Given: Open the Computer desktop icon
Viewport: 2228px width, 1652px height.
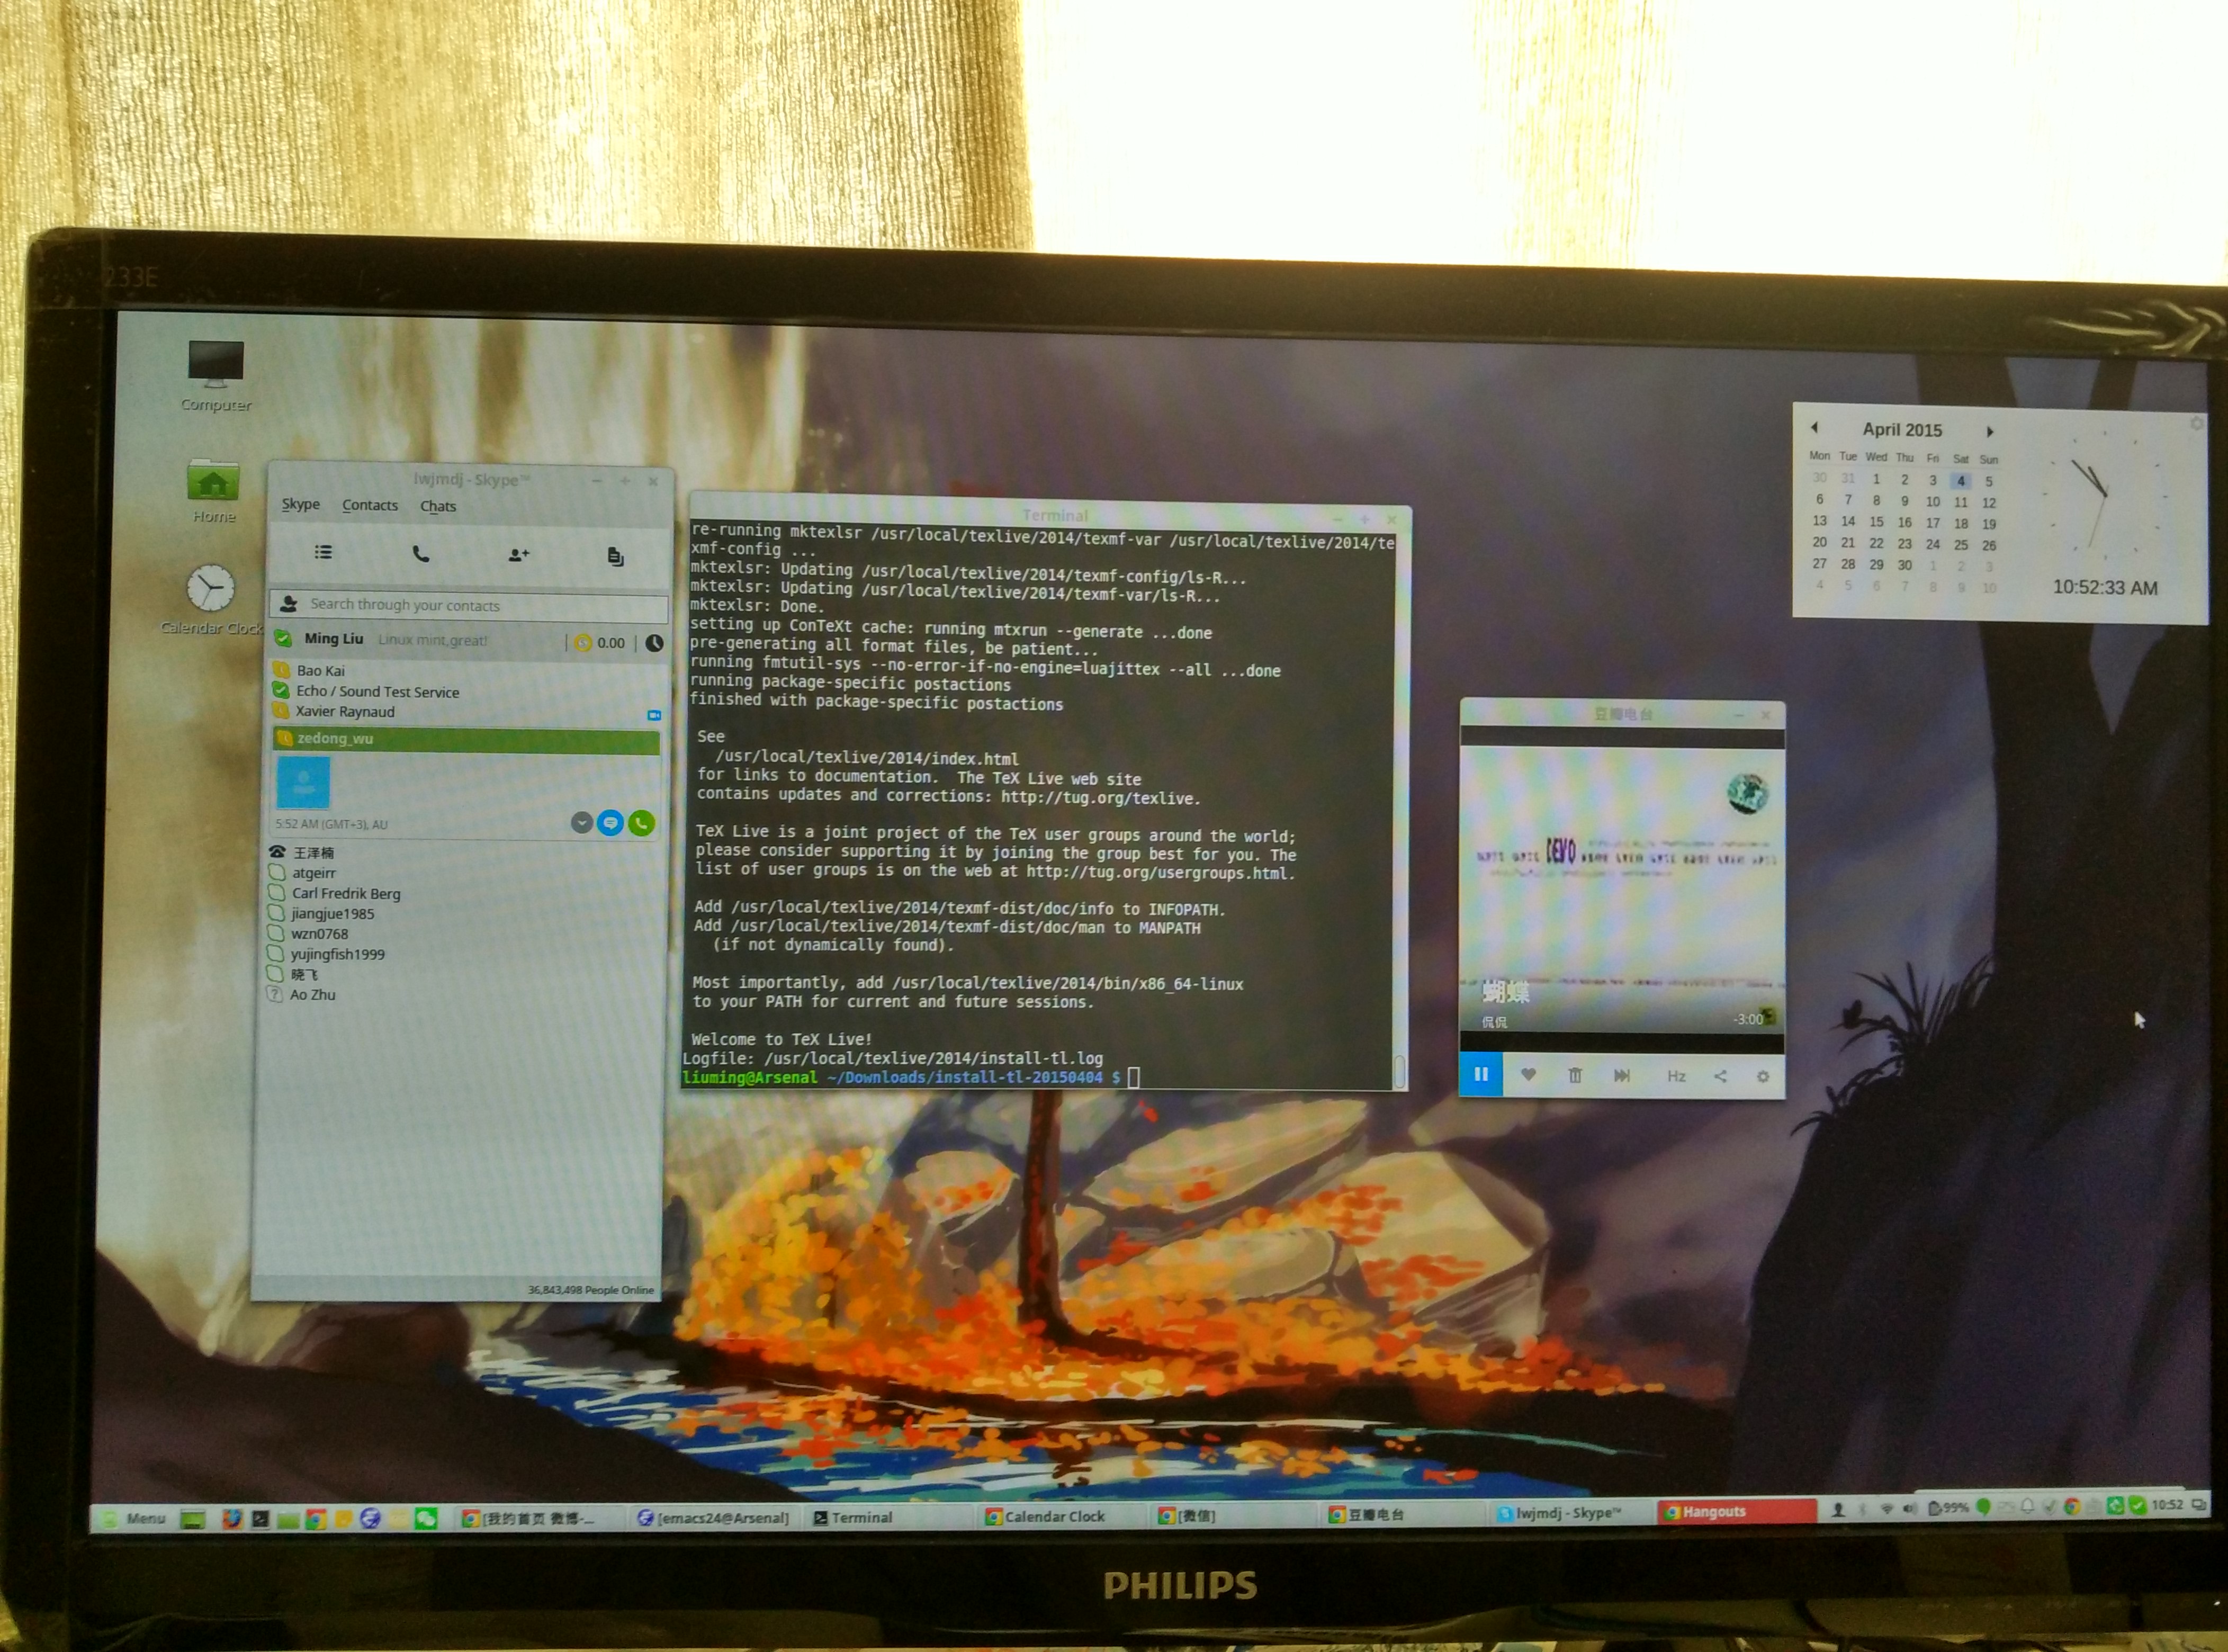Looking at the screenshot, I should point(216,375).
